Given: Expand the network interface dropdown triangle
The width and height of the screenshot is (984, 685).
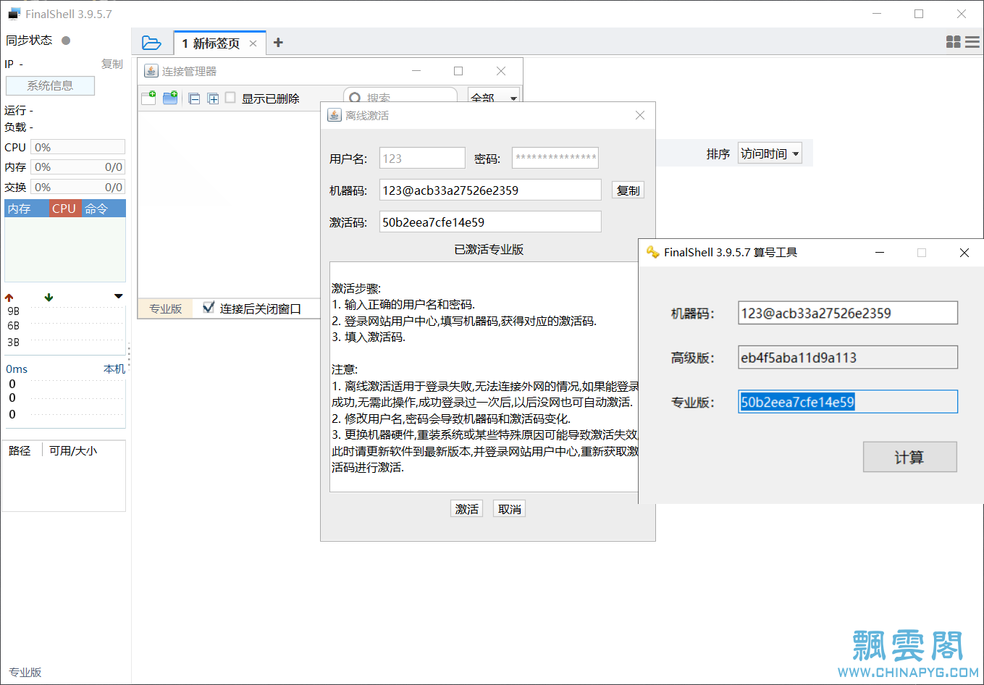Looking at the screenshot, I should coord(119,296).
